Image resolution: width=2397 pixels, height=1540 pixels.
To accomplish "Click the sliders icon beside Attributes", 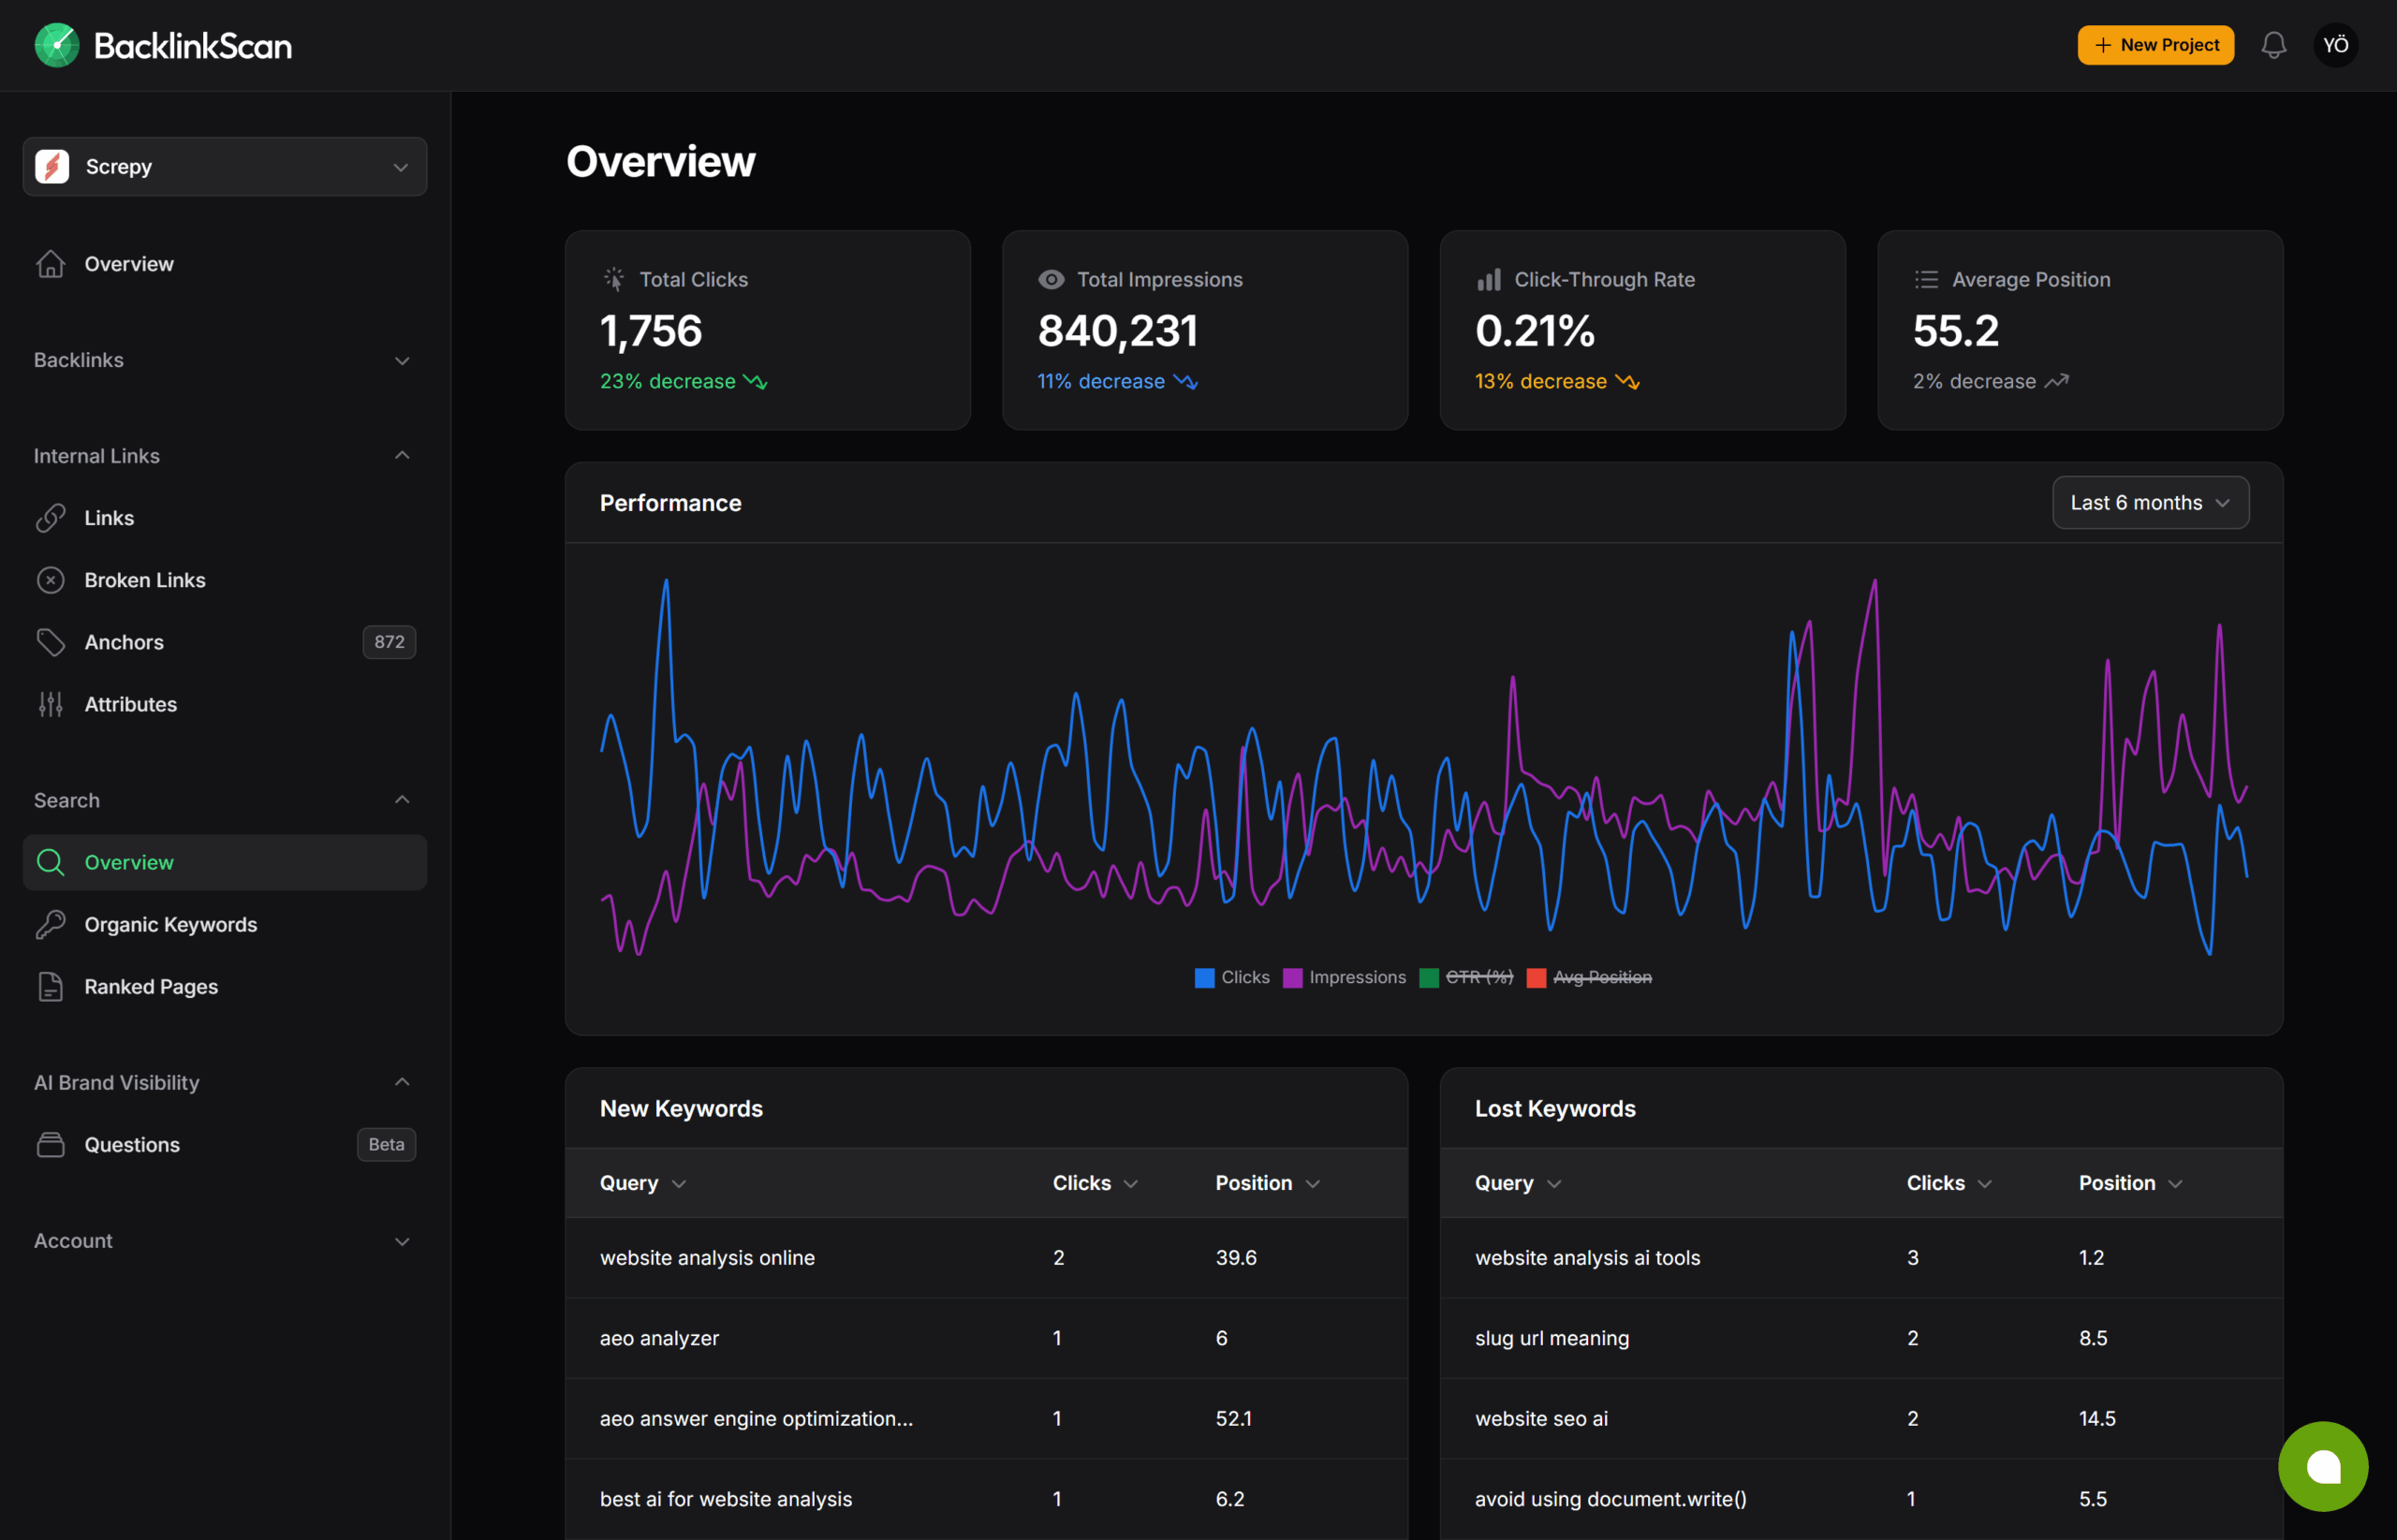I will (51, 704).
